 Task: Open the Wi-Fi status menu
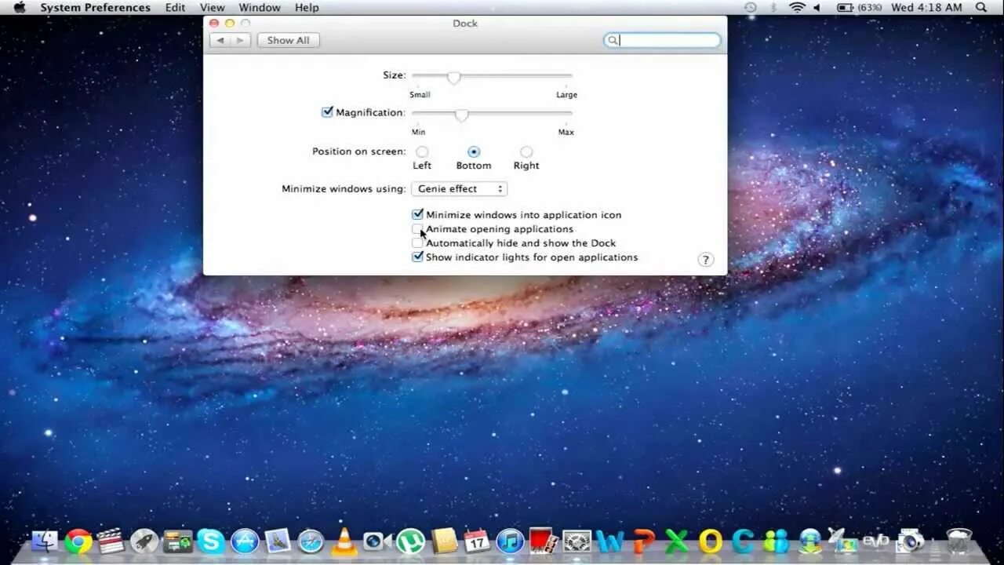(797, 7)
